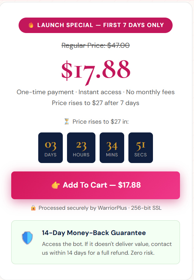
Task: Click the Launch Special banner pill
Action: (x=95, y=25)
